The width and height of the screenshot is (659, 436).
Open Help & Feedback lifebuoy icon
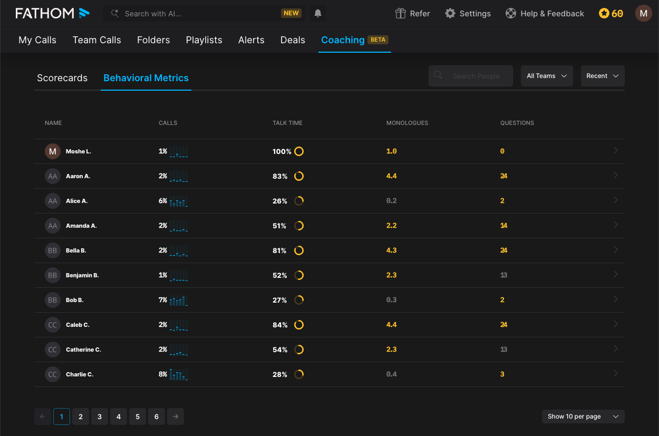tap(510, 14)
